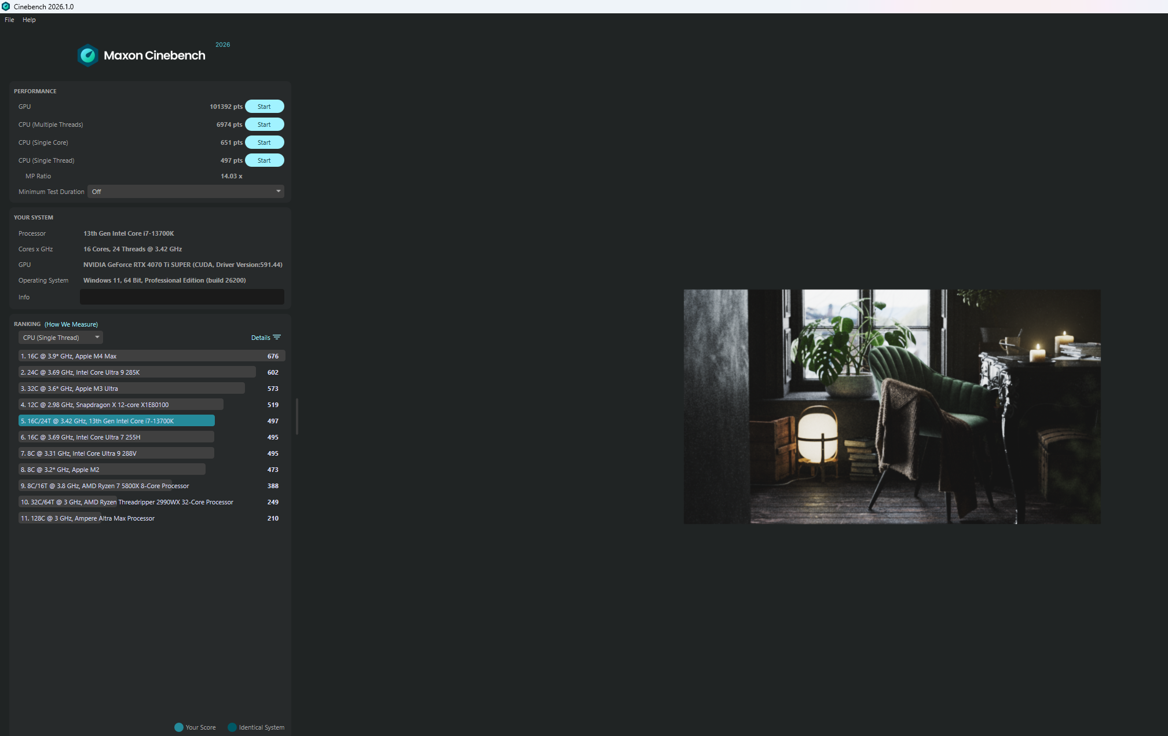Click the rendered room scene image
Screen dimensions: 1168x736
[x=892, y=407]
